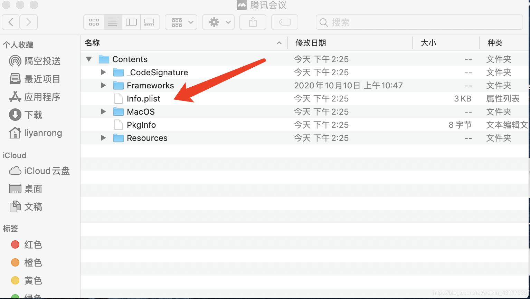This screenshot has height=299, width=530.
Task: Select the Contents folder row
Action: pyautogui.click(x=305, y=59)
